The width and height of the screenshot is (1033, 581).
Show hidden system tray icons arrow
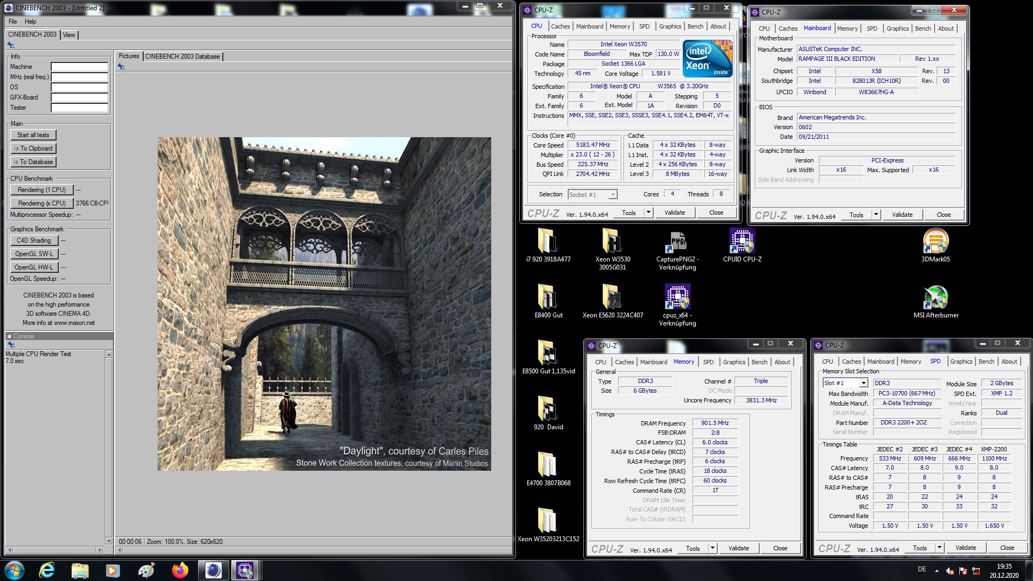pos(937,570)
